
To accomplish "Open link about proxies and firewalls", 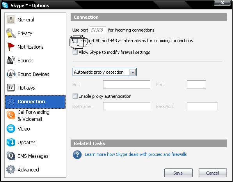I will point(135,154).
